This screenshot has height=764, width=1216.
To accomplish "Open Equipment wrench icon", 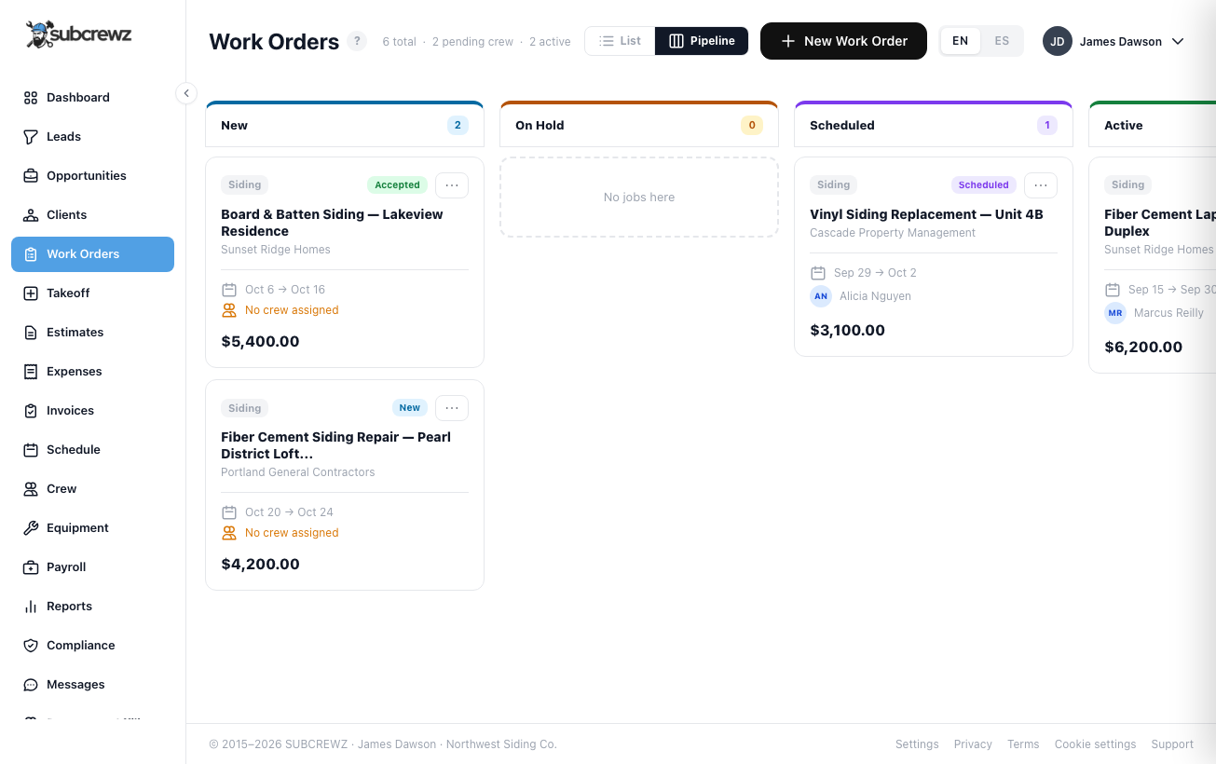I will click(x=31, y=528).
